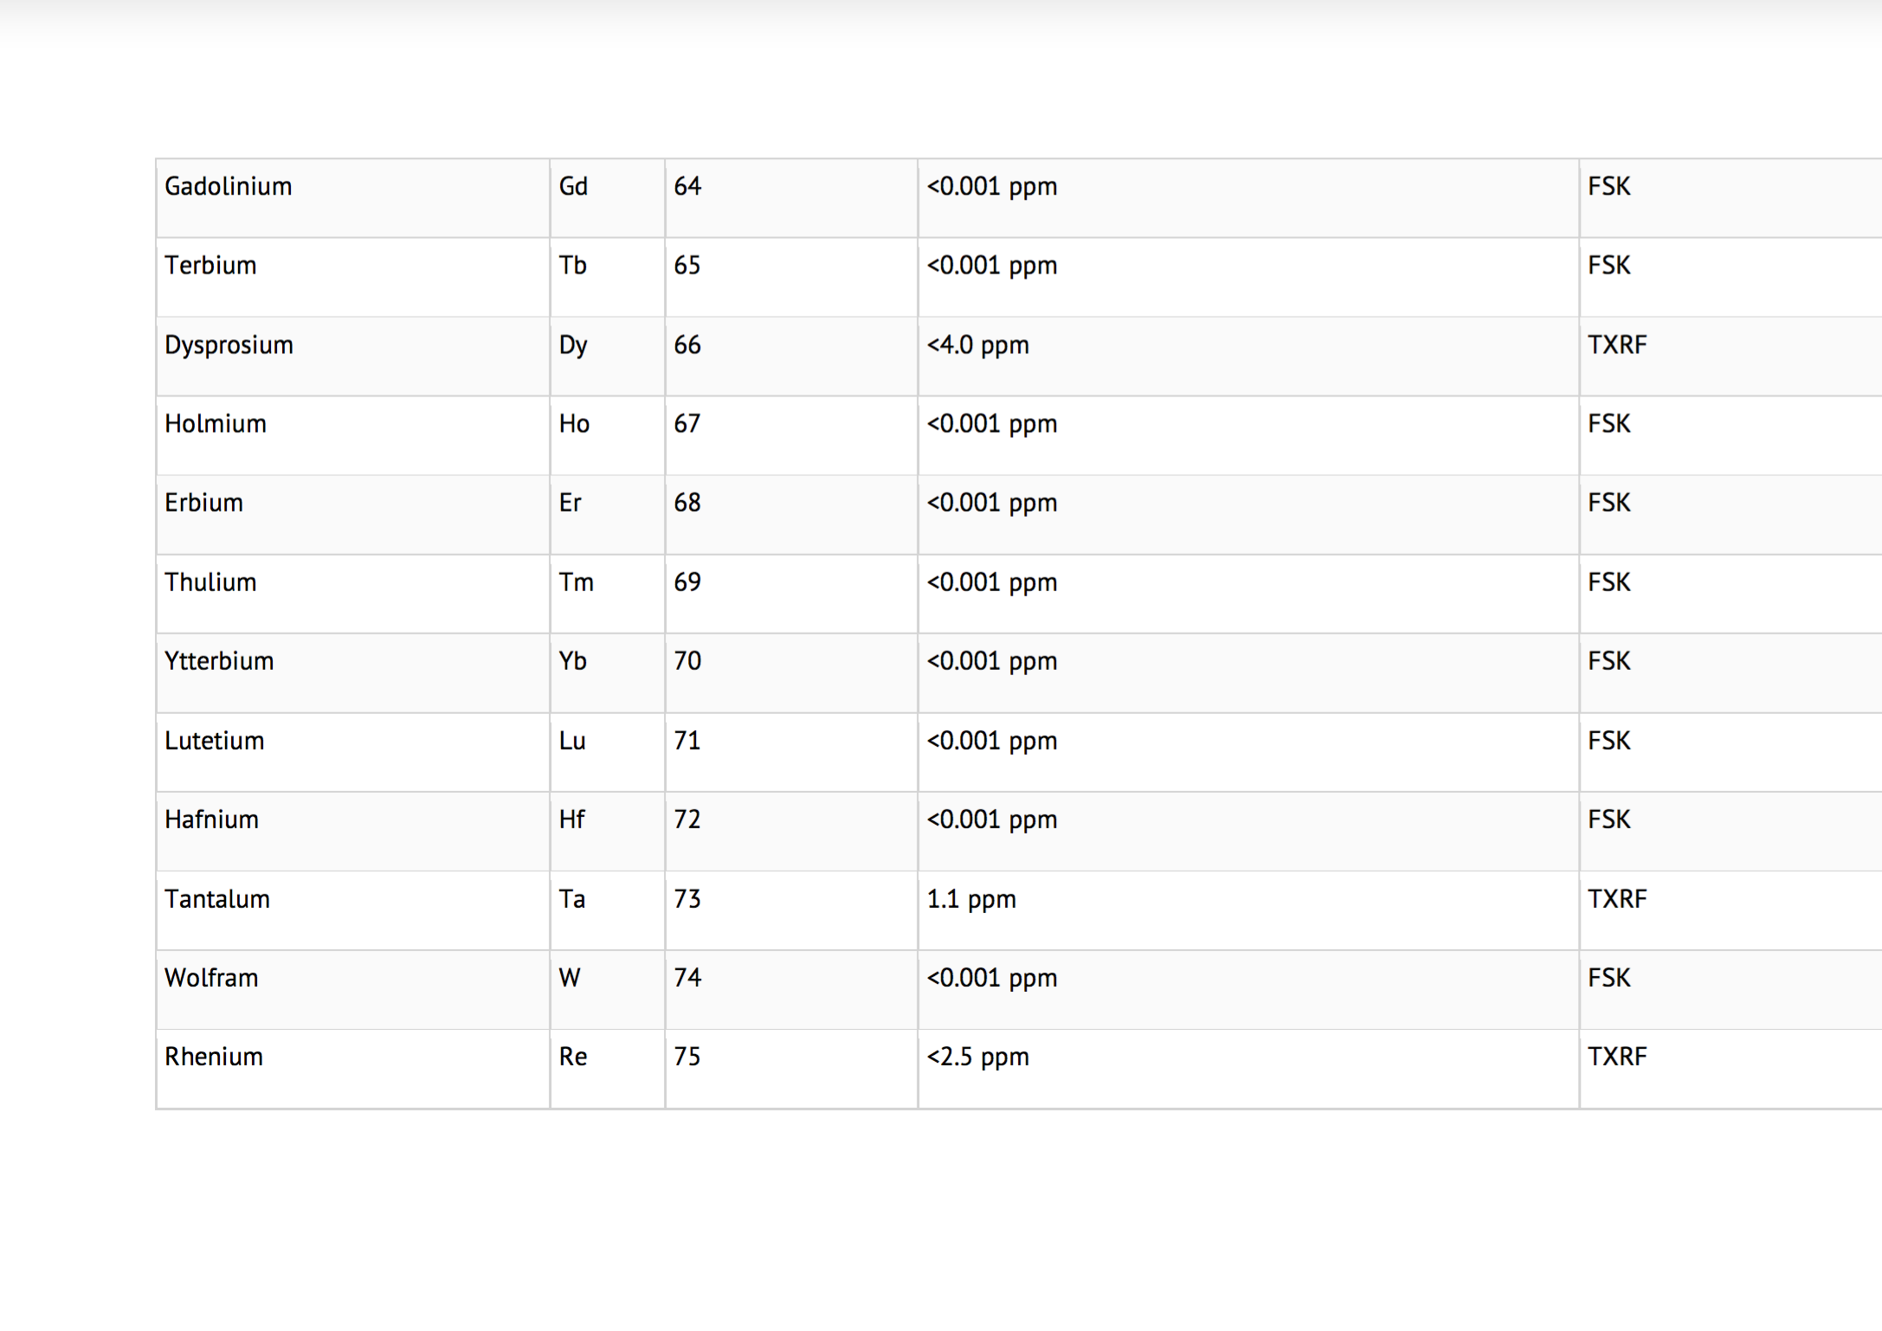This screenshot has width=1882, height=1331.
Task: Select the Hf symbol cell
Action: (x=572, y=820)
